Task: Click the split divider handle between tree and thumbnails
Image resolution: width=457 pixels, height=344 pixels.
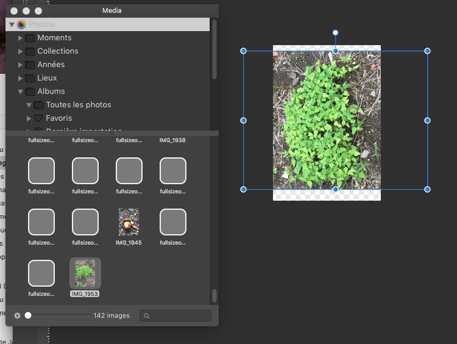Action: tap(112, 134)
